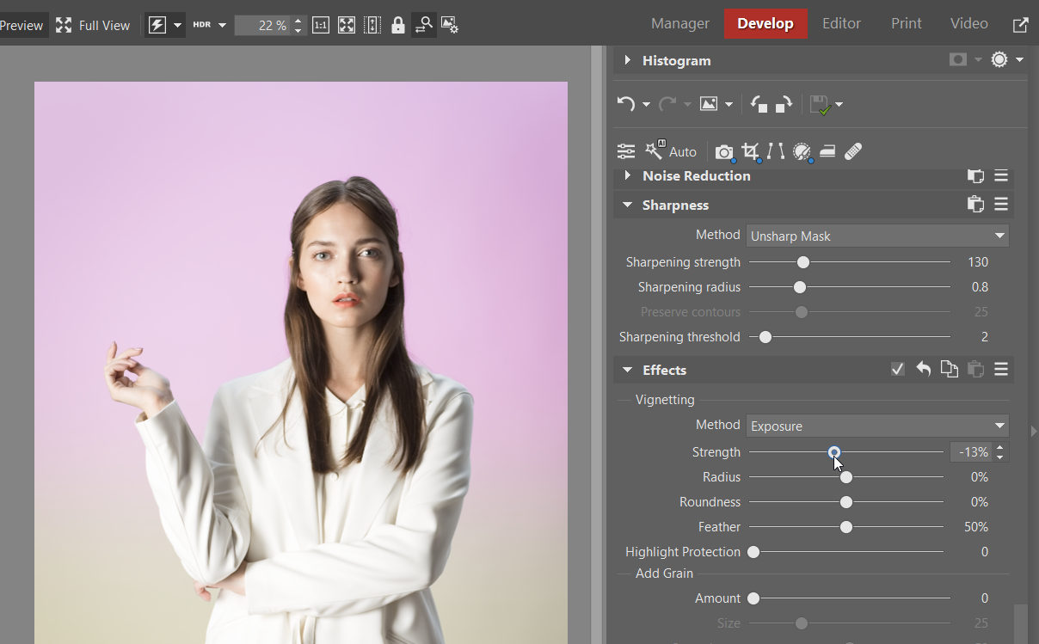Reset the Effects panel with the arrow icon

[923, 370]
